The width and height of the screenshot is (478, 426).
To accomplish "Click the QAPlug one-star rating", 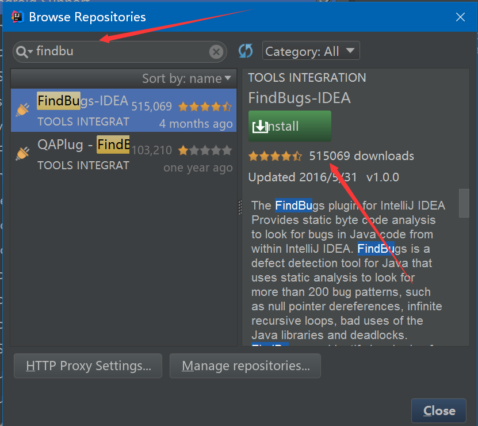I will click(205, 150).
